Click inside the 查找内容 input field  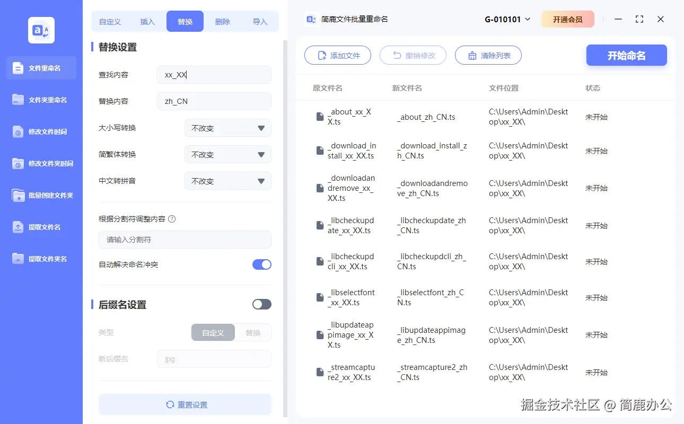pyautogui.click(x=214, y=75)
